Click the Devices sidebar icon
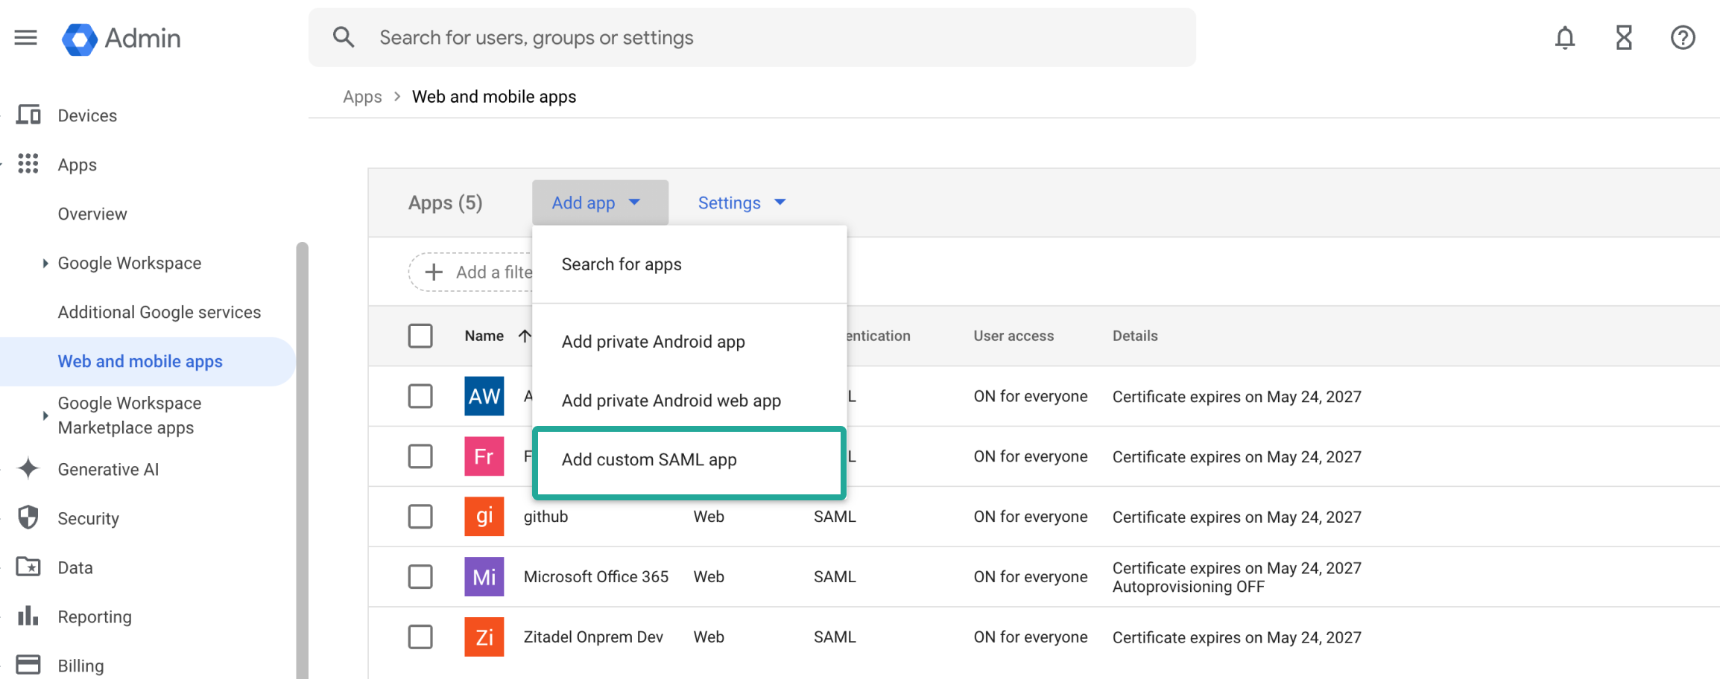This screenshot has height=679, width=1720. (28, 115)
